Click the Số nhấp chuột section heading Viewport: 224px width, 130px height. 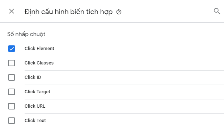26,34
